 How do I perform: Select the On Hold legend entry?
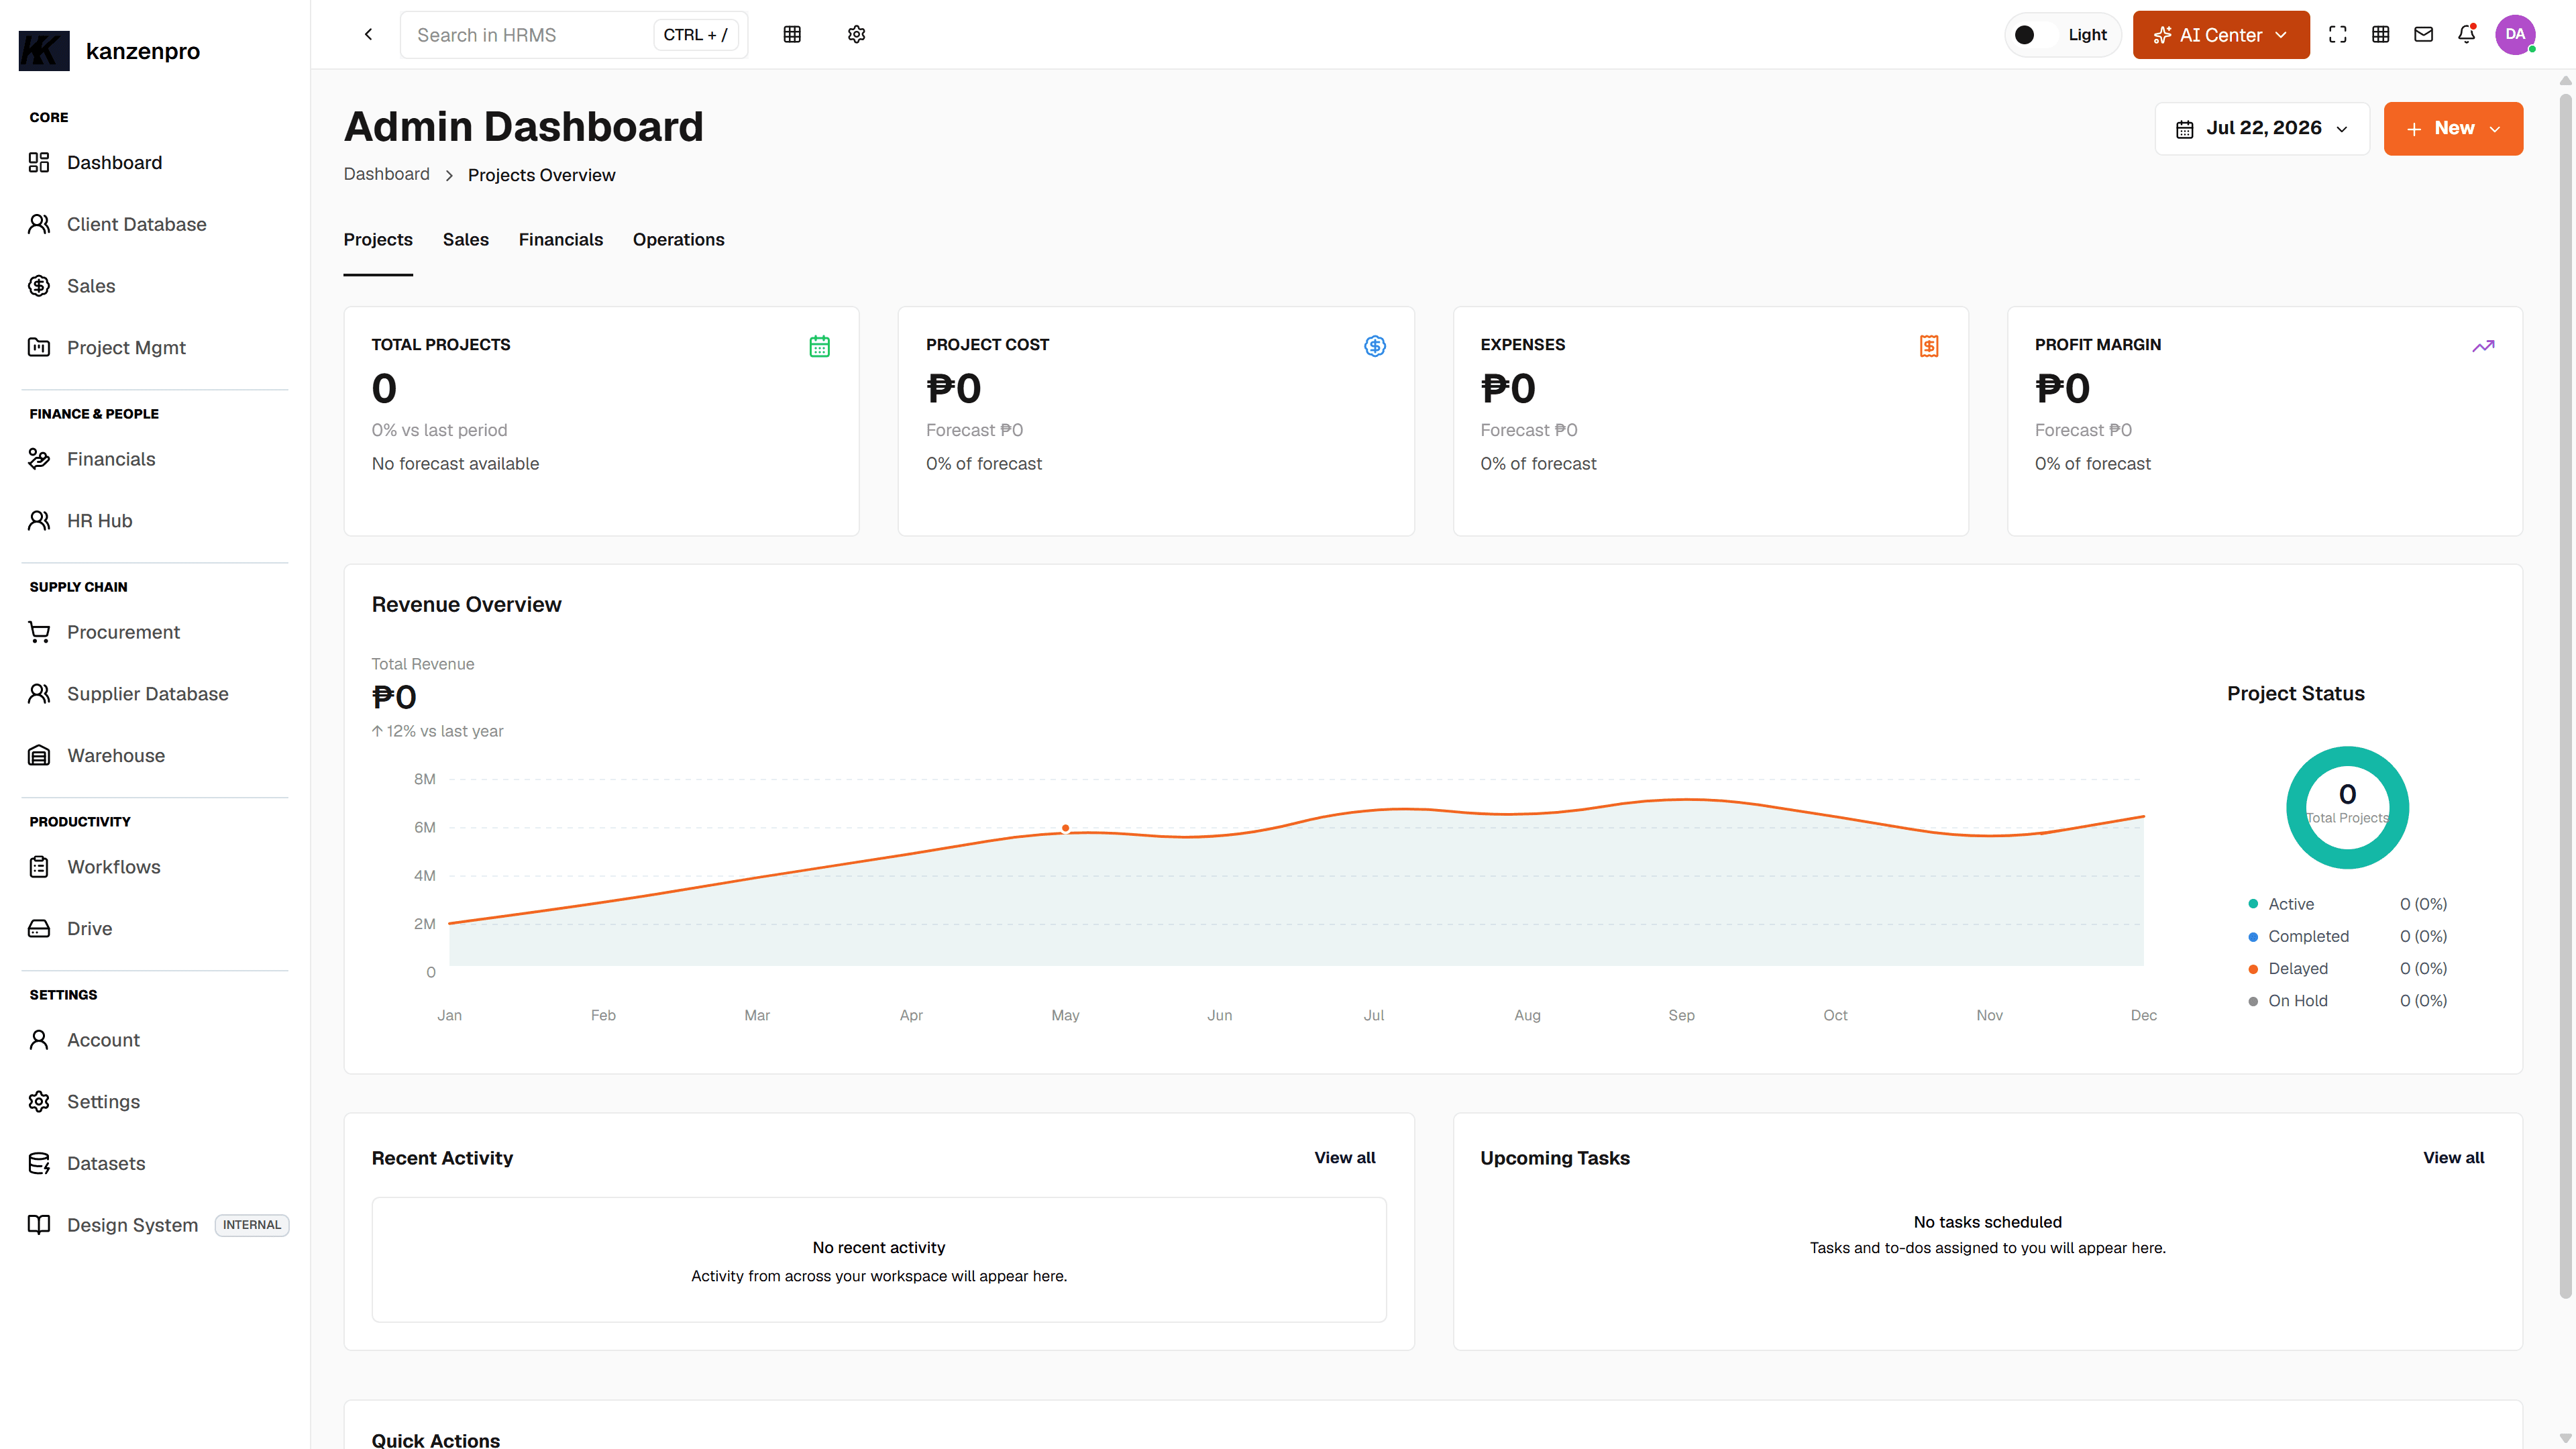[x=2347, y=1000]
